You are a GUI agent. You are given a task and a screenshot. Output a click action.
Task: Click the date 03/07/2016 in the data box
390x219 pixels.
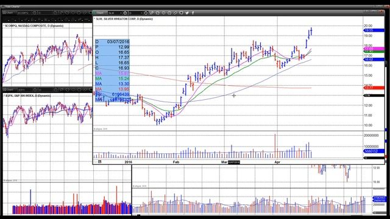(x=118, y=42)
